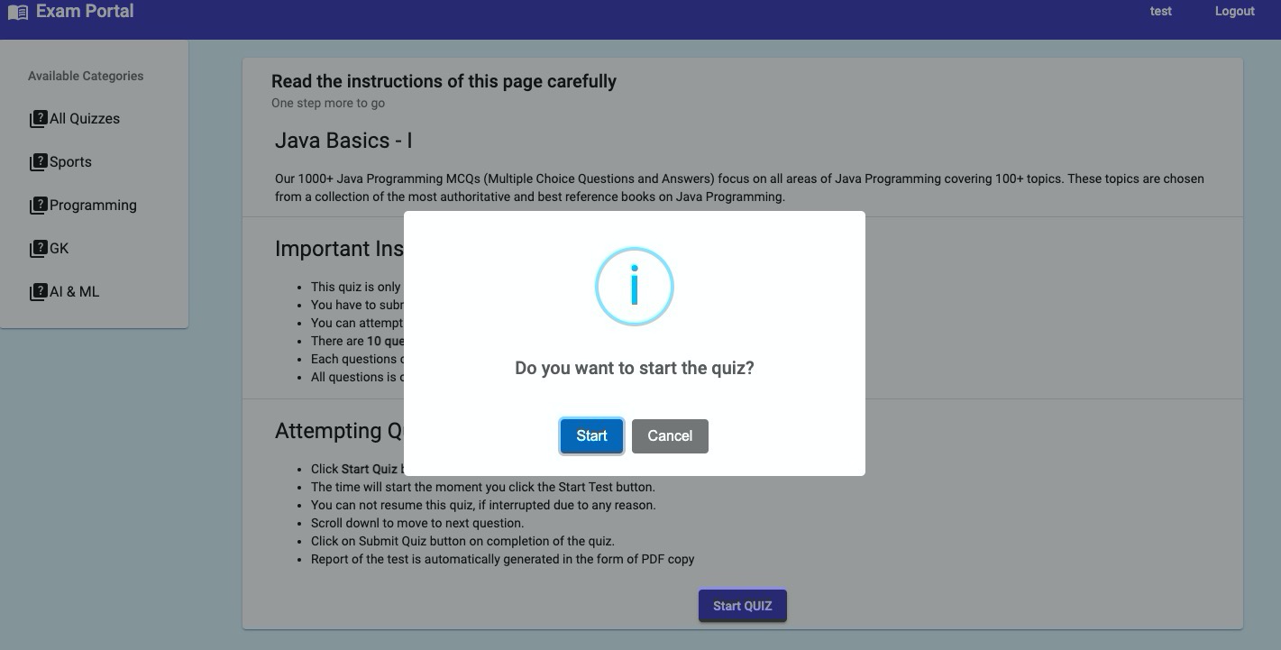This screenshot has width=1281, height=650.
Task: Open home via the Exam Portal brand title
Action: click(84, 11)
